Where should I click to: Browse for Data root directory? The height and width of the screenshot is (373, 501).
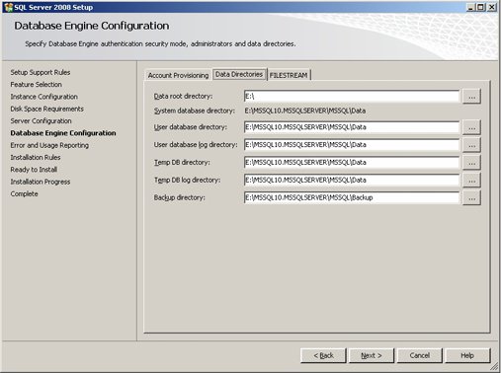coord(471,97)
